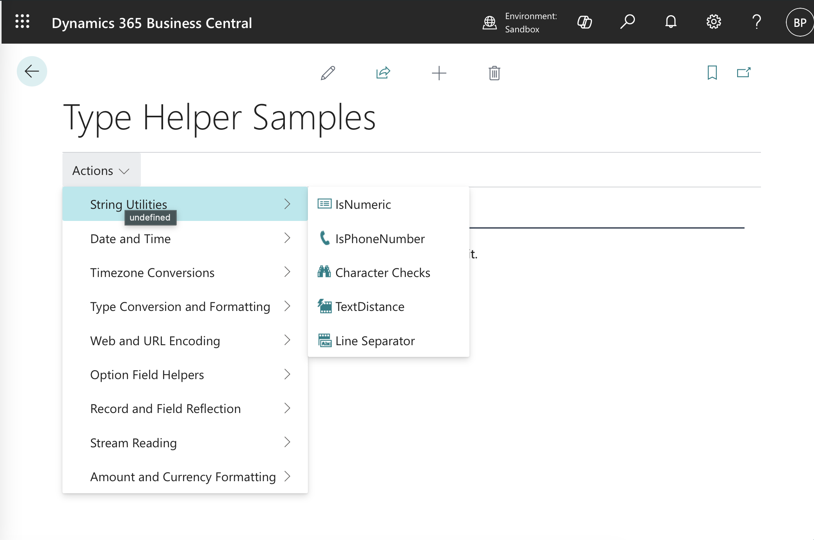Screen dimensions: 814x540
Task: Collapse the Actions dropdown
Action: (101, 171)
